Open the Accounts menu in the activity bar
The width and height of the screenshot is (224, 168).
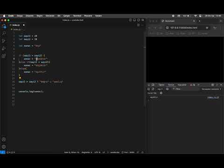(x=4, y=140)
